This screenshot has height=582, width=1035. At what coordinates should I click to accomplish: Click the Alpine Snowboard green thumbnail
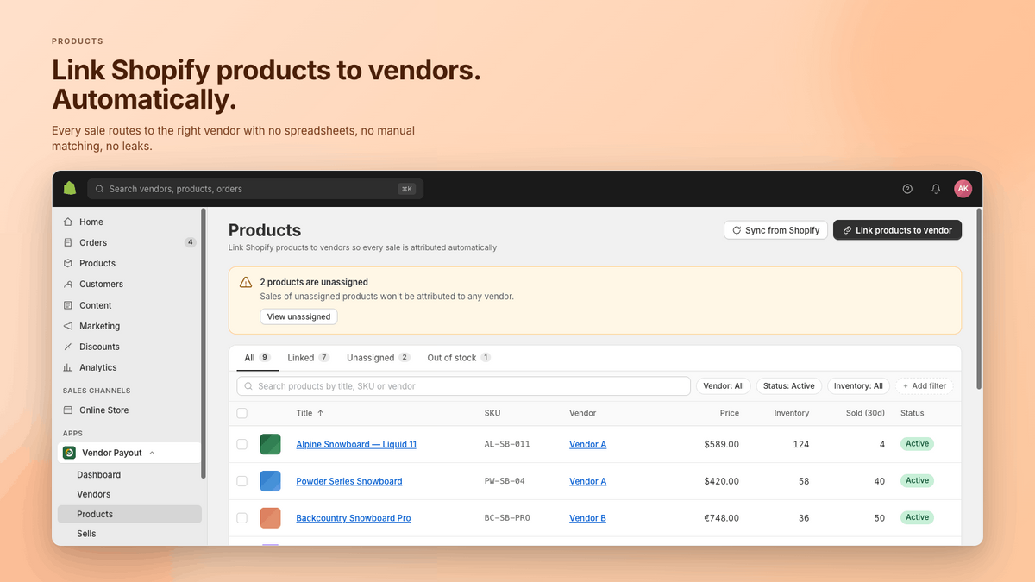pyautogui.click(x=271, y=444)
